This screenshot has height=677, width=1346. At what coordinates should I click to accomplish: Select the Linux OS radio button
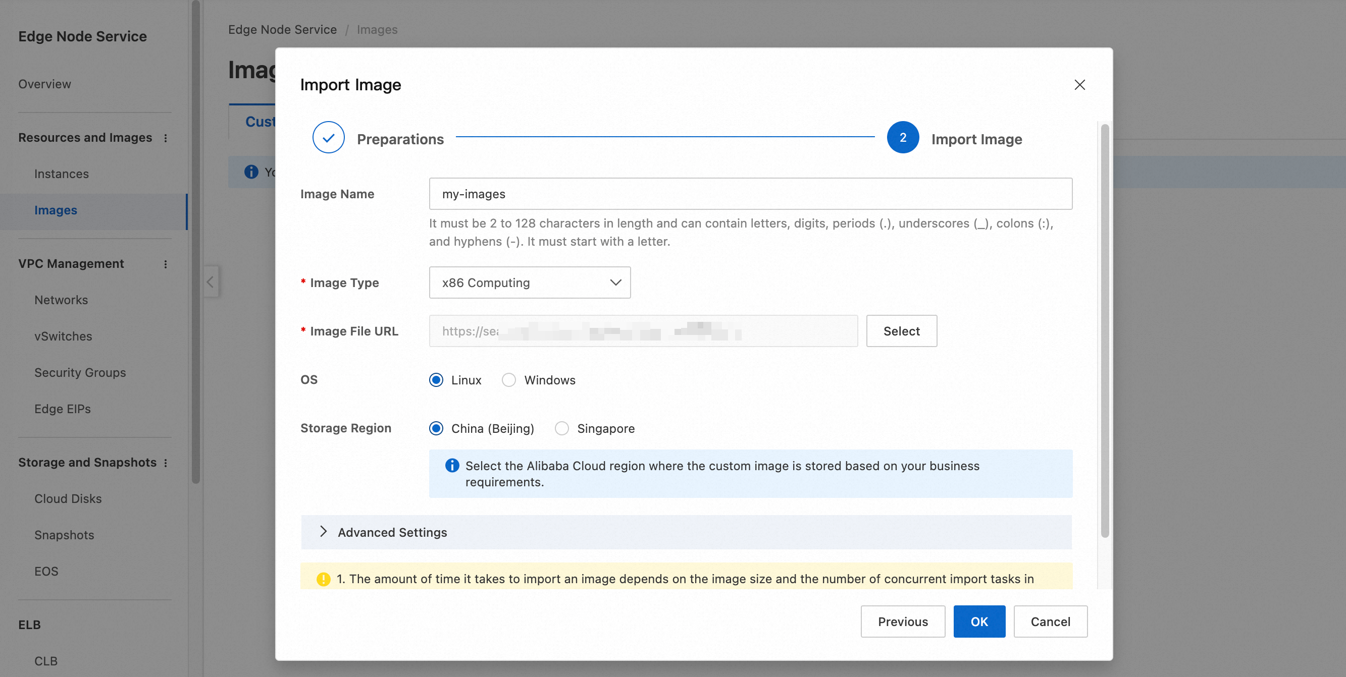tap(436, 380)
